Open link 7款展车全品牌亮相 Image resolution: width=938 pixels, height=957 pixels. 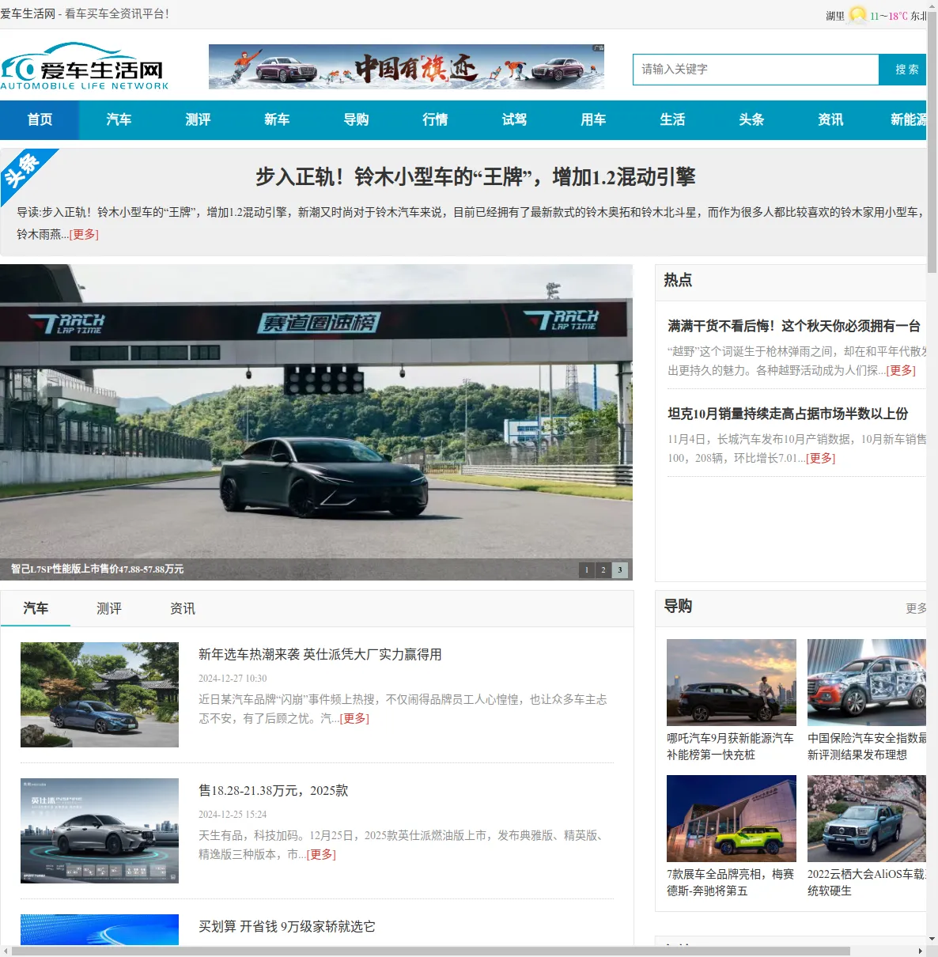(730, 883)
